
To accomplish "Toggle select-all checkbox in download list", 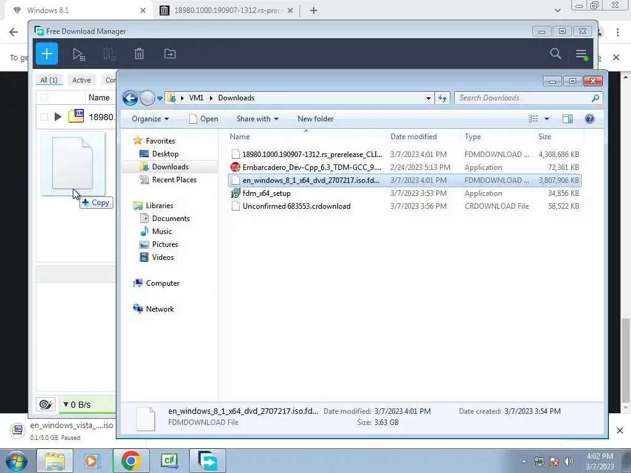I will click(x=44, y=97).
